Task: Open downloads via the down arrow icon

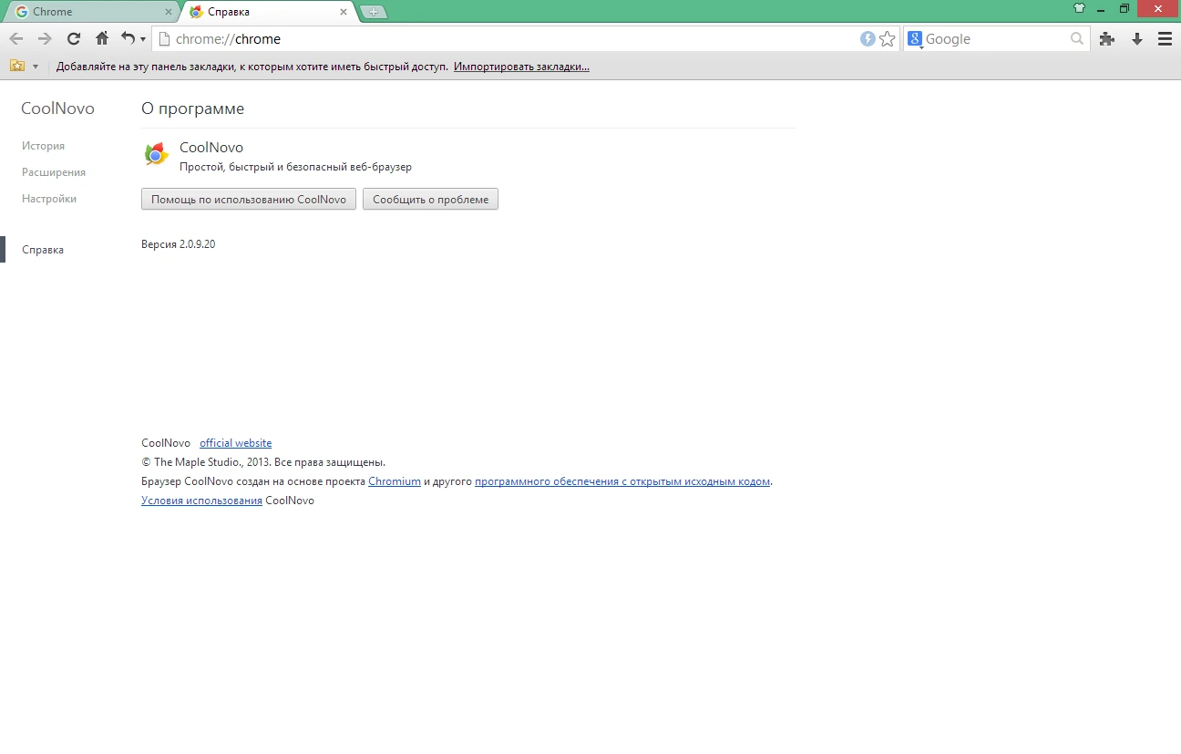Action: (x=1137, y=39)
